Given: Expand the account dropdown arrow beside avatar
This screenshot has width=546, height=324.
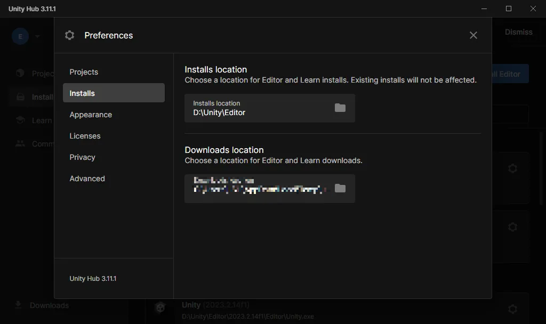Looking at the screenshot, I should point(37,36).
